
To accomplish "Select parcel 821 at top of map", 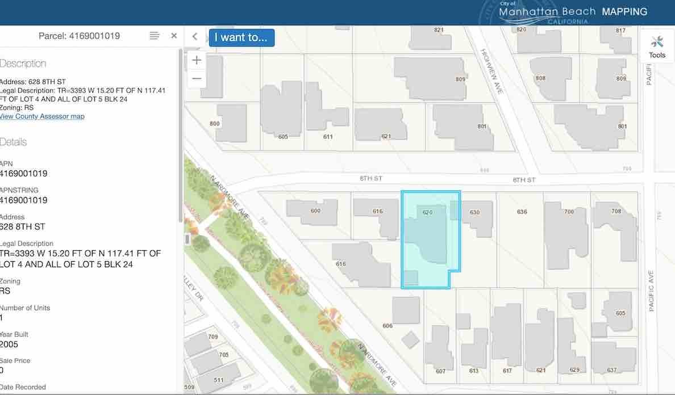I will point(432,38).
